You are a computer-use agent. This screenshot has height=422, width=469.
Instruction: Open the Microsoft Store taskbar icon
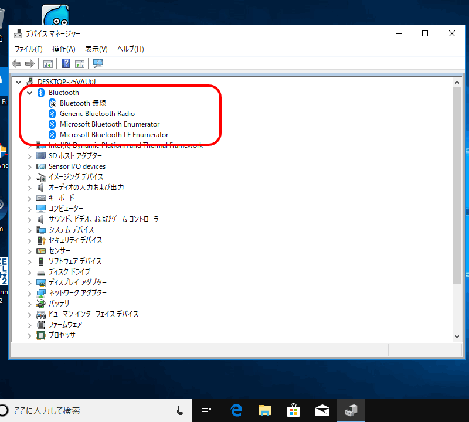tap(294, 410)
